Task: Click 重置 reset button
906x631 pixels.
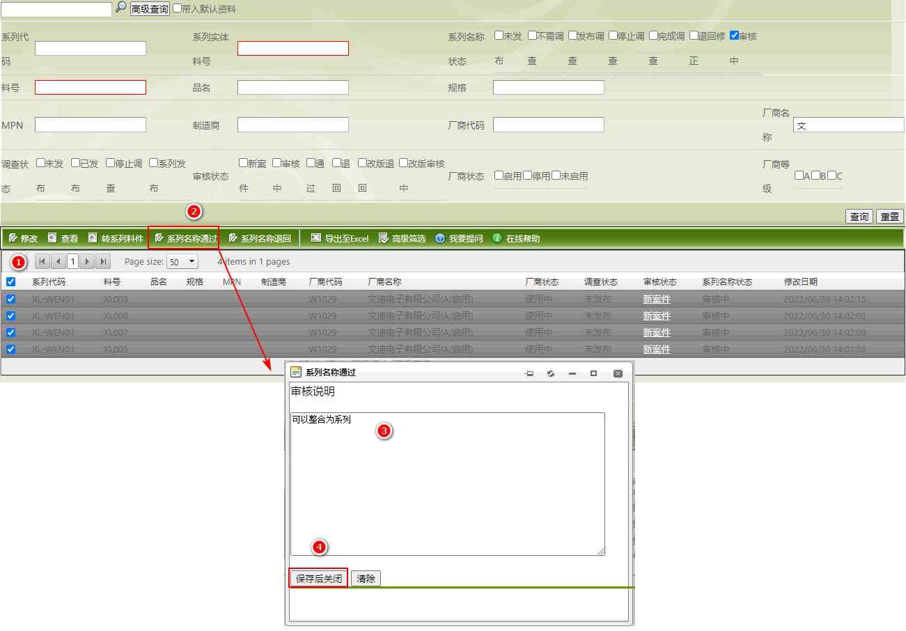Action: tap(890, 217)
